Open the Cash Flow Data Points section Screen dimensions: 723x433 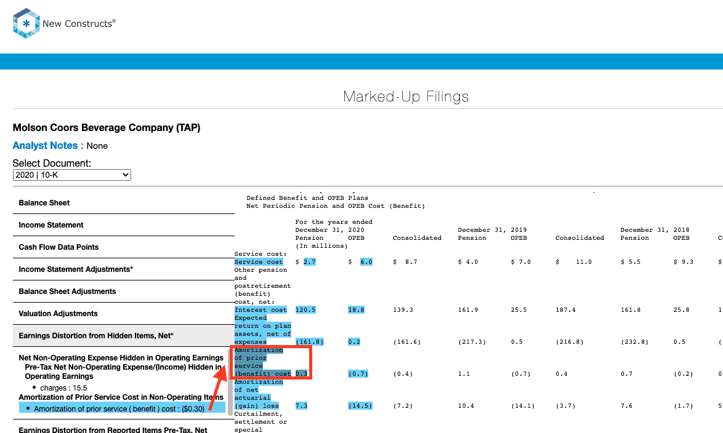click(x=124, y=247)
